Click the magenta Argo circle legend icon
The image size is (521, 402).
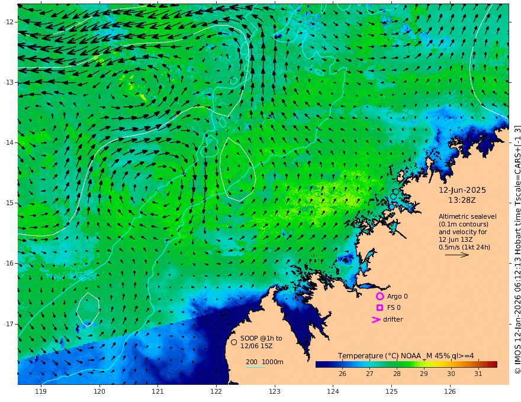pos(380,296)
